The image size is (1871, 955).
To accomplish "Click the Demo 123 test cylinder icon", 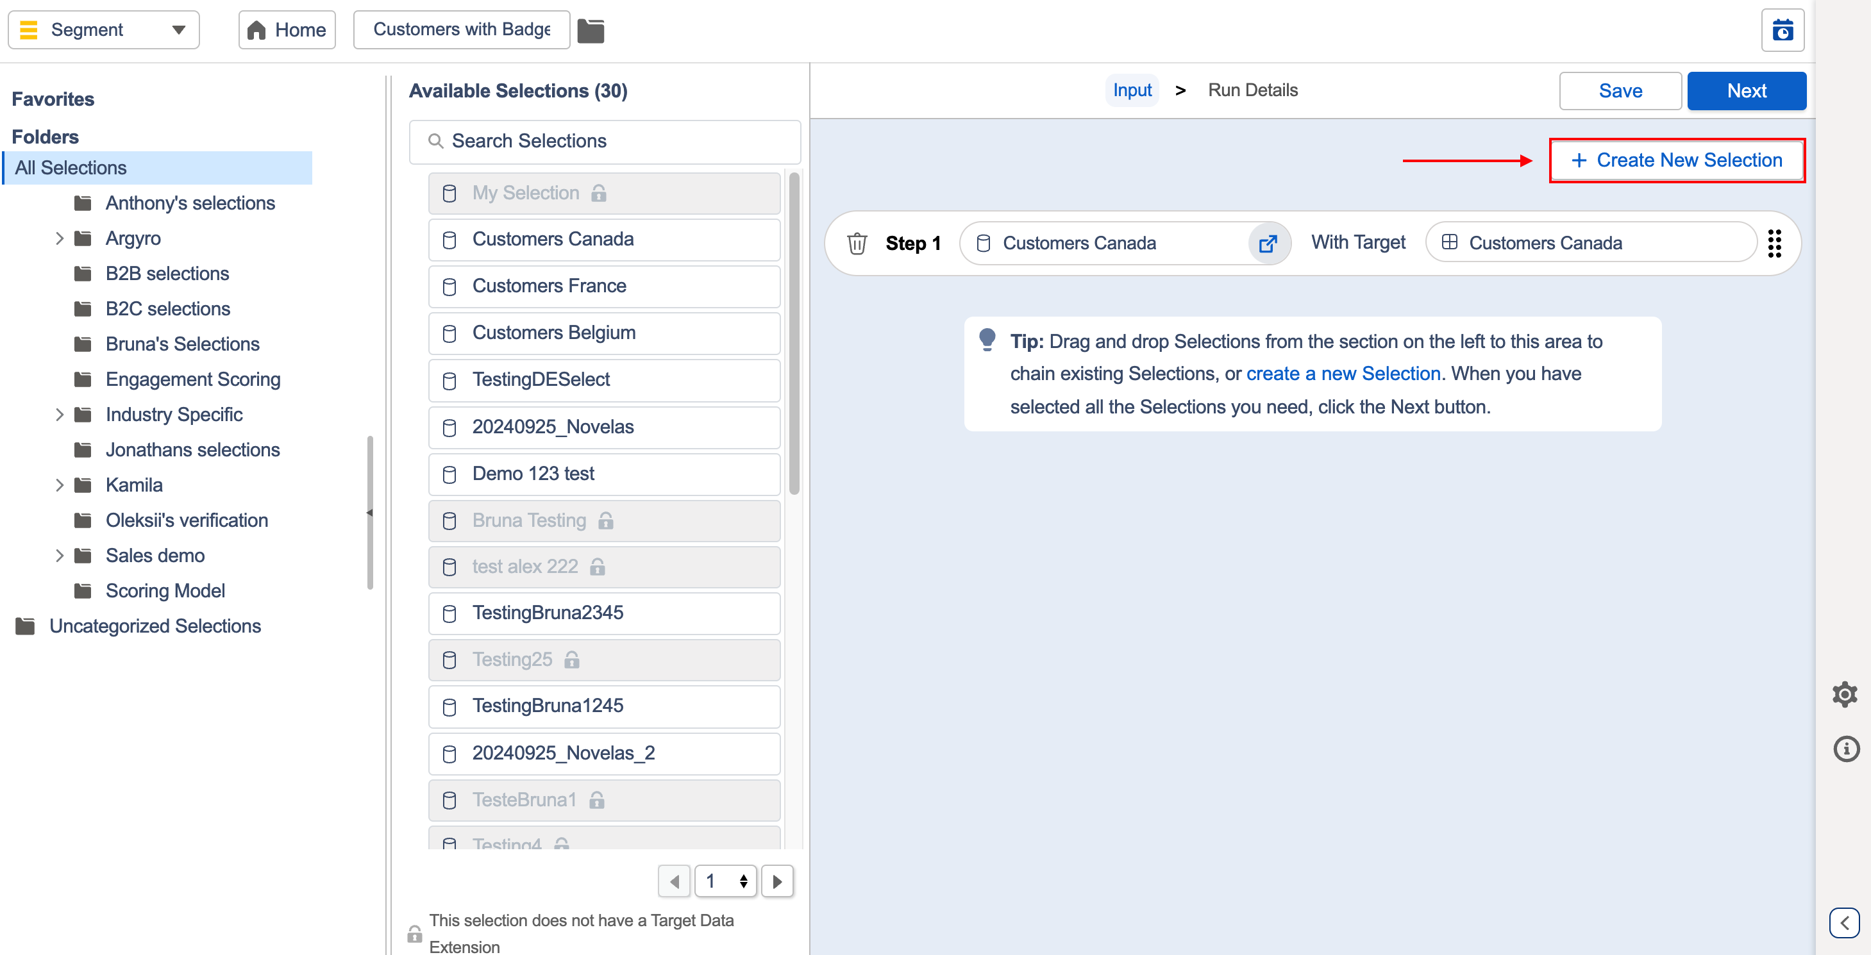I will pos(449,474).
